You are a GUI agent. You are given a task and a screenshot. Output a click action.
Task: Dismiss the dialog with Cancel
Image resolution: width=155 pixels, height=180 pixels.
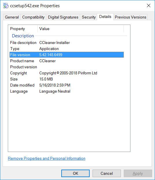point(107,173)
